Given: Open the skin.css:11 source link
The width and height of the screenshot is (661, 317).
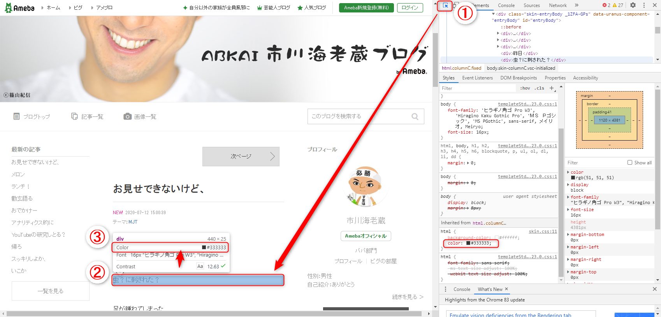Looking at the screenshot, I should pos(543,231).
